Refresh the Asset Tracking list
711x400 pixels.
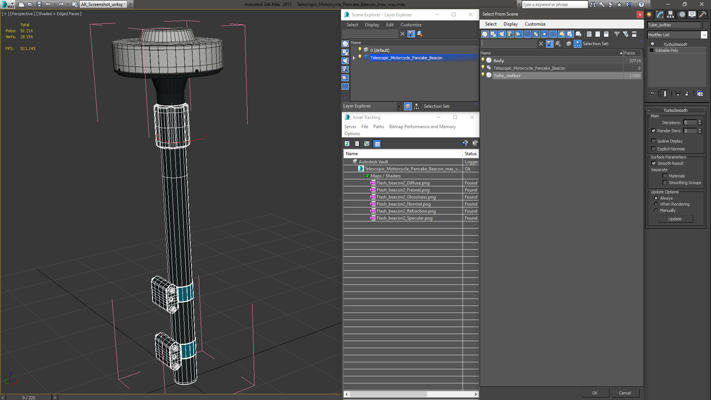point(347,144)
